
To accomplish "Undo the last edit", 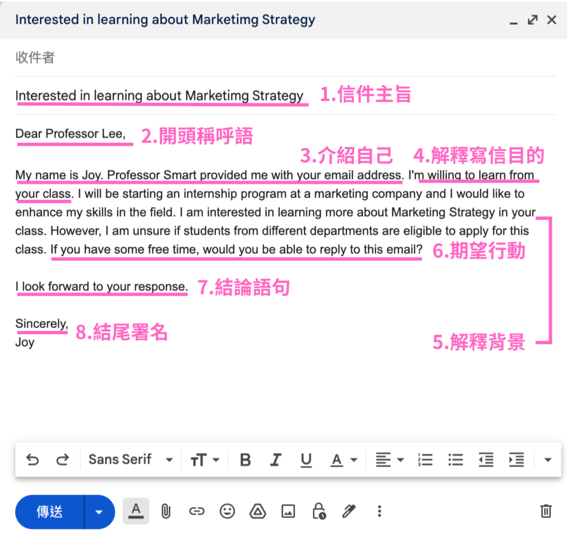I will (x=32, y=459).
